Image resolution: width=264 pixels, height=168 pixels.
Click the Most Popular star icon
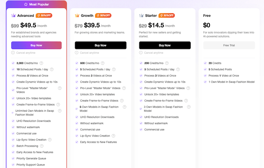coord(26,5)
